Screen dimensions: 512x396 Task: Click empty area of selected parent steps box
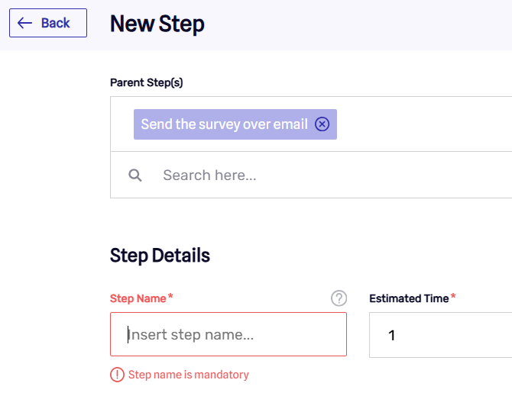(424, 124)
